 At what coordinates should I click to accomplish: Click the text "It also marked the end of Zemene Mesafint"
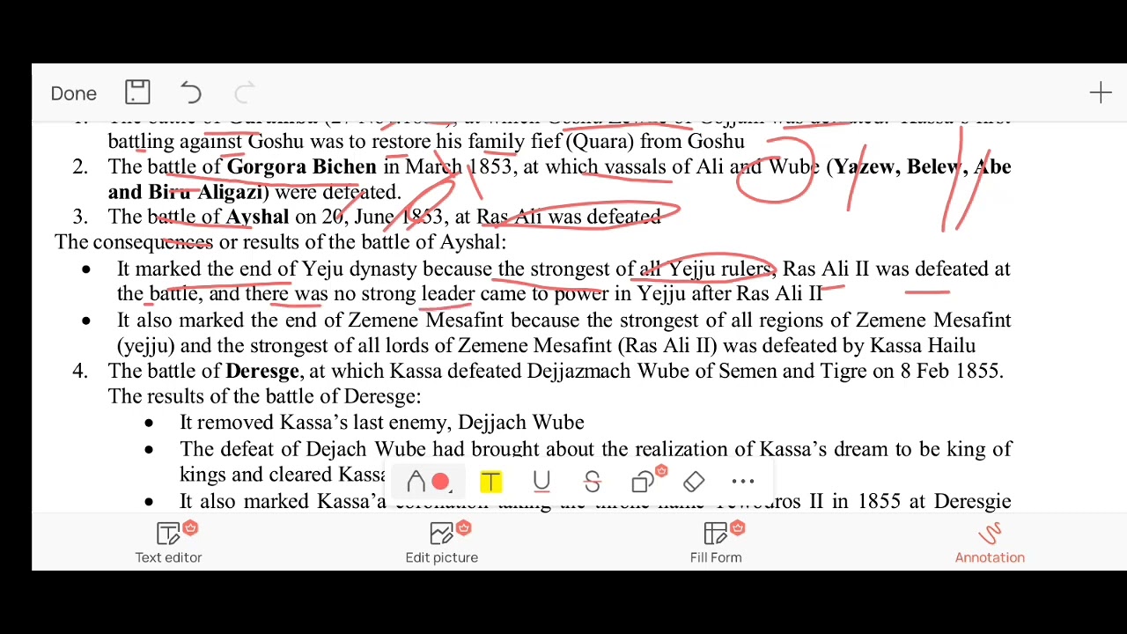312,320
